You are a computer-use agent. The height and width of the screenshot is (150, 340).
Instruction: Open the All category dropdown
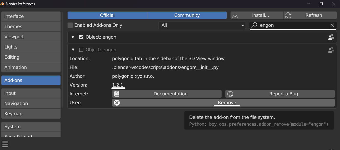click(202, 25)
